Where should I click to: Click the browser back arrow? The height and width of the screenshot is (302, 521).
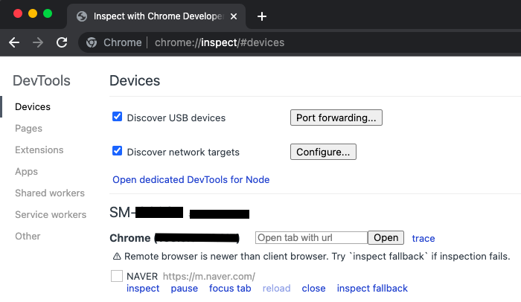(14, 42)
